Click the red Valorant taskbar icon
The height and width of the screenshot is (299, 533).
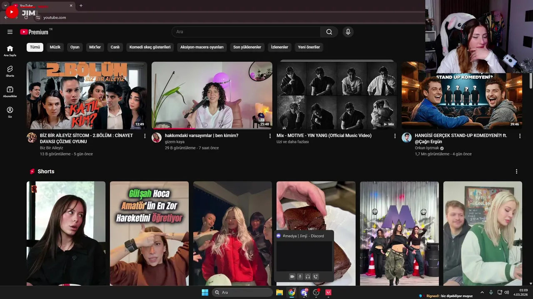point(329,292)
